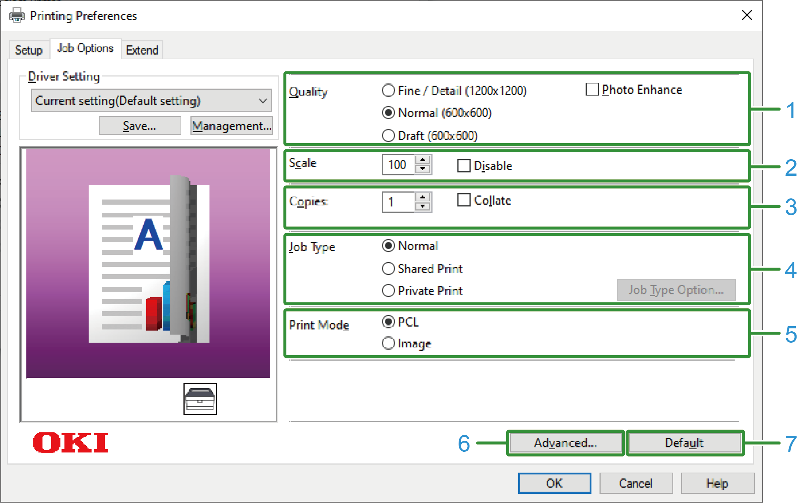
Task: Open the Extend tab
Action: tap(142, 50)
